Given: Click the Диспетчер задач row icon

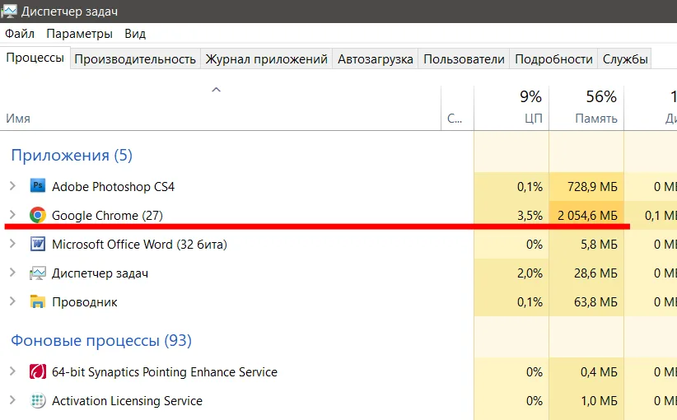Looking at the screenshot, I should click(x=38, y=273).
